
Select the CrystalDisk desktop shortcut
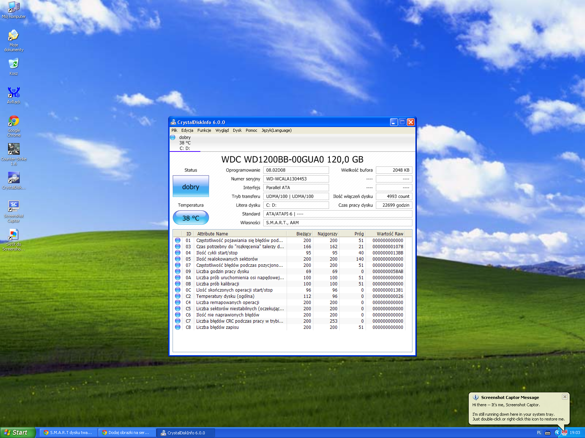pyautogui.click(x=14, y=181)
